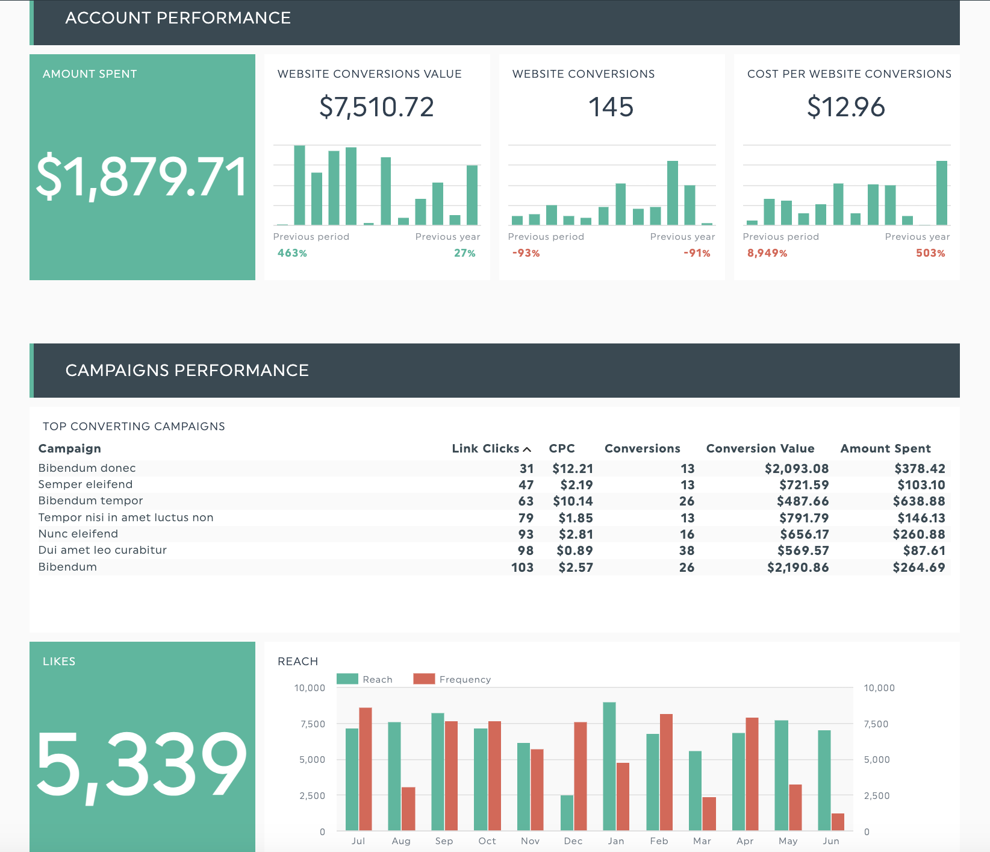Click the Website Conversions Value $7,510.72 figure

click(x=376, y=107)
